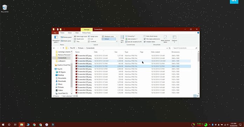The image size is (244, 127).
Task: Switch to the Share ribbon tab
Action: [x=70, y=33]
